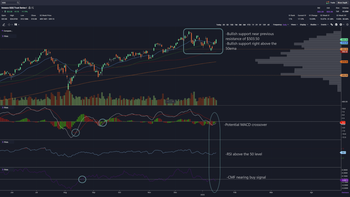Click the orange-green Trade arrows icon

[327, 3]
